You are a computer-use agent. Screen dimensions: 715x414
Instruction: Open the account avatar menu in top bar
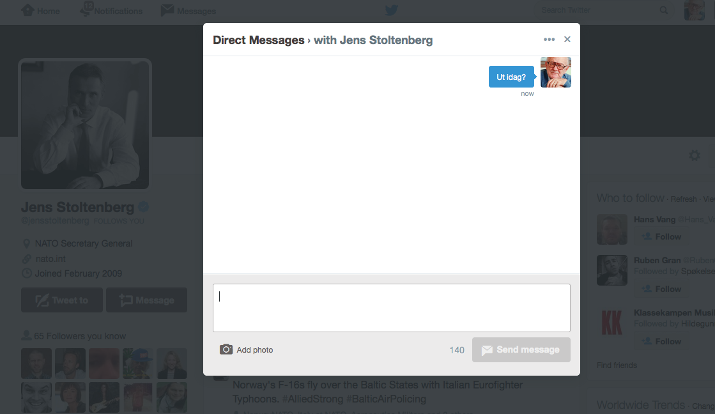point(695,10)
